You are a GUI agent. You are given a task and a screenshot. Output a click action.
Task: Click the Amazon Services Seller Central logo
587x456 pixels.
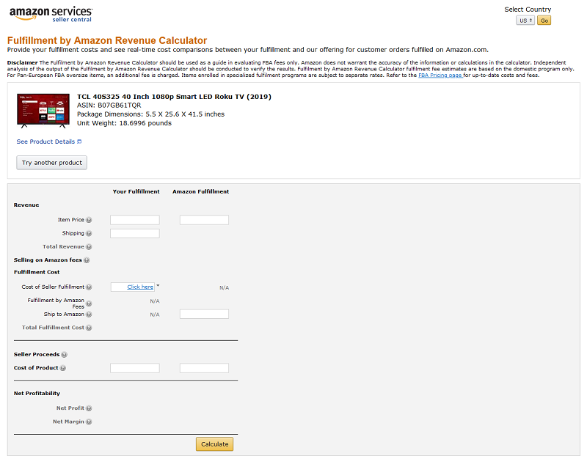[51, 14]
